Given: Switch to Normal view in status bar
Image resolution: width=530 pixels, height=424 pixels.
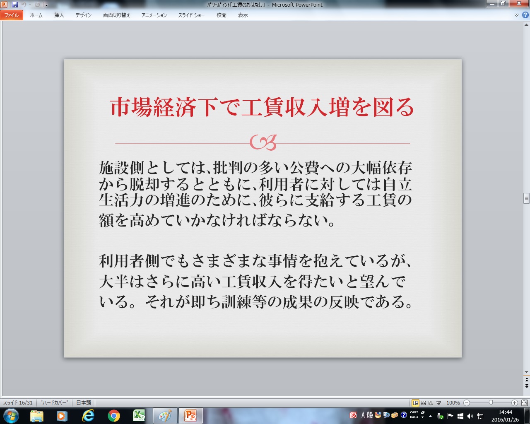Looking at the screenshot, I should (415, 402).
